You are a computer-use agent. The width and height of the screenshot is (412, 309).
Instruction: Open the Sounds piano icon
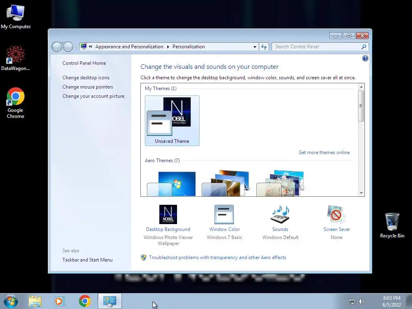click(x=280, y=214)
